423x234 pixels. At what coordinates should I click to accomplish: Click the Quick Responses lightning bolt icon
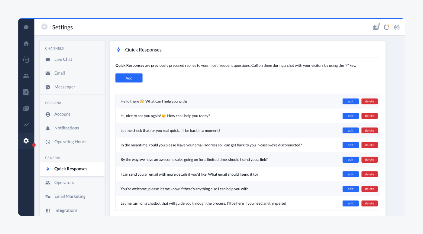point(118,50)
